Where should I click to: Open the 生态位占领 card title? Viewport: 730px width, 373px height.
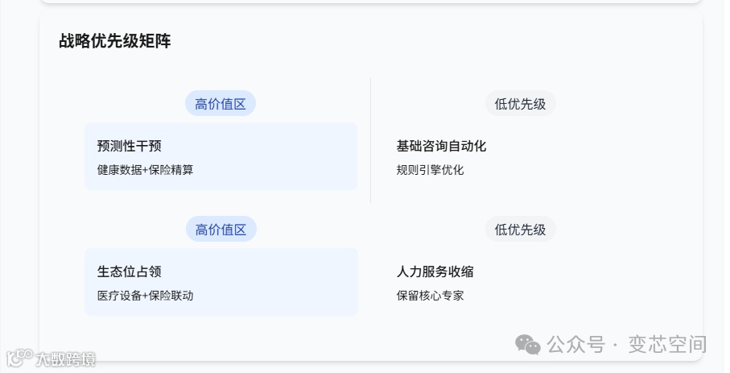129,271
